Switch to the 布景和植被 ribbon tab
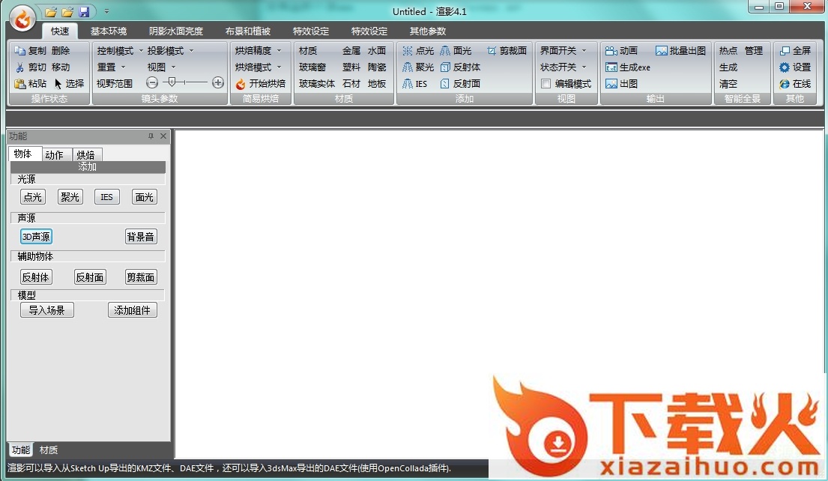This screenshot has height=481, width=828. pos(248,31)
